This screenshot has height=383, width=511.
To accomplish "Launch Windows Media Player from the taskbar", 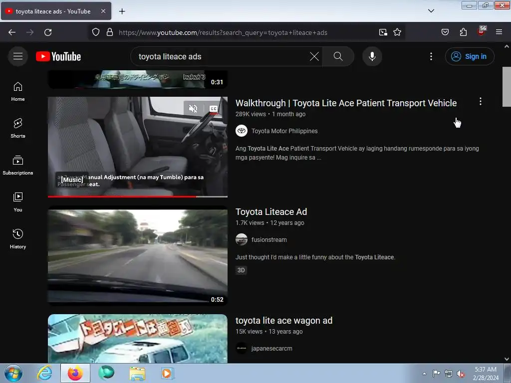I will pyautogui.click(x=168, y=373).
